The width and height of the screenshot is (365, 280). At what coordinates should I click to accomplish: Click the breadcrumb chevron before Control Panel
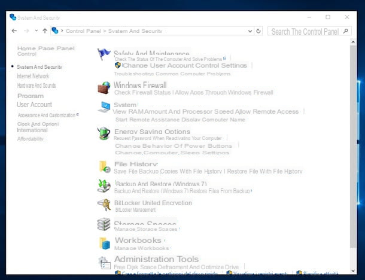[62, 31]
